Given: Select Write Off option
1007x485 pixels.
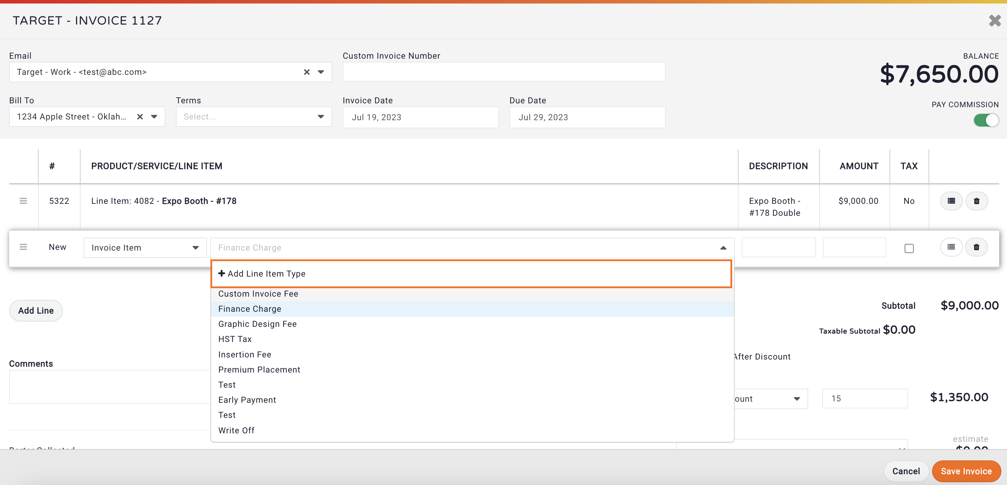Looking at the screenshot, I should point(472,430).
